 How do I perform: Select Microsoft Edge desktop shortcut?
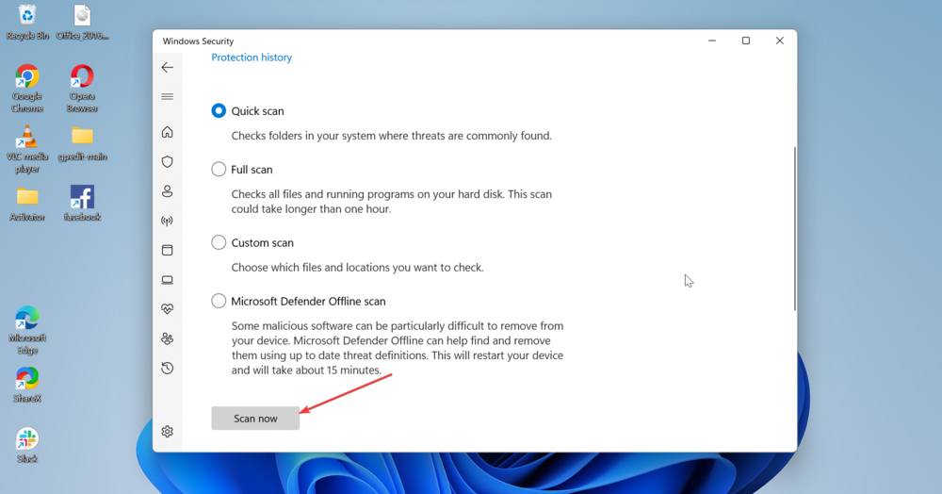[x=27, y=331]
